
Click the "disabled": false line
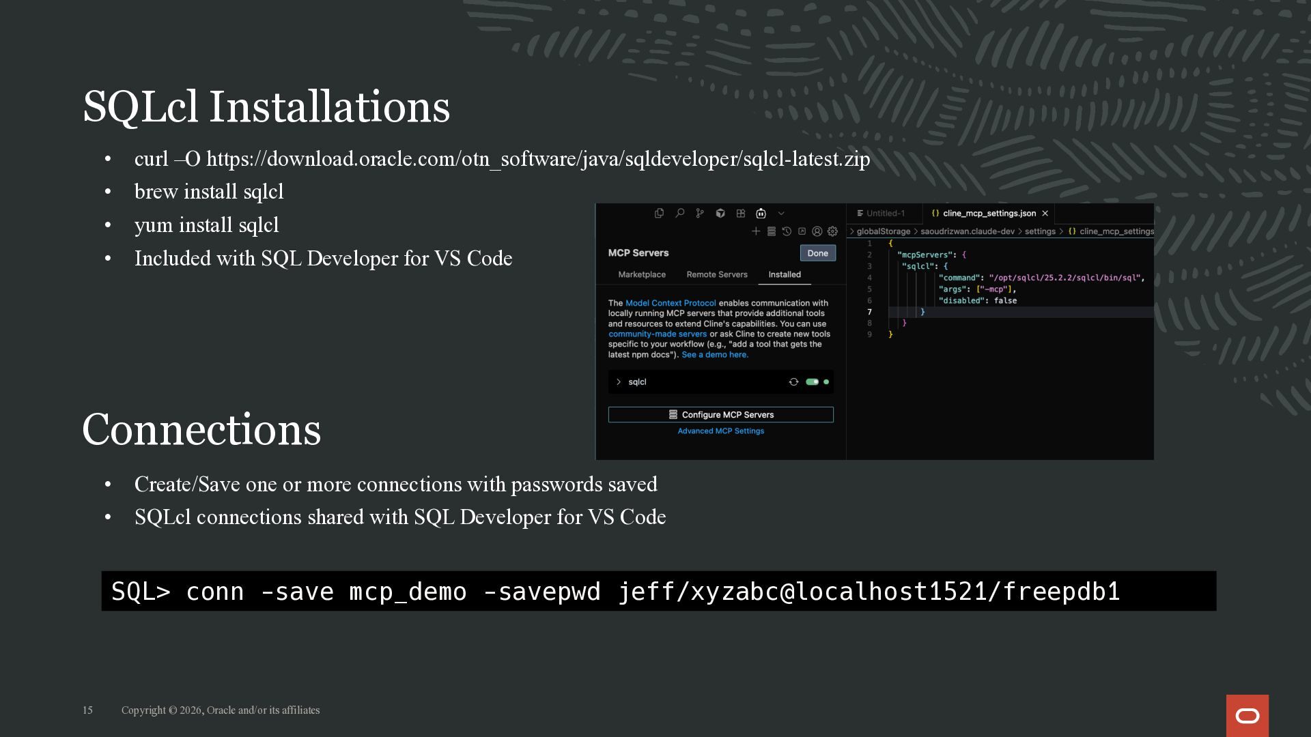977,301
